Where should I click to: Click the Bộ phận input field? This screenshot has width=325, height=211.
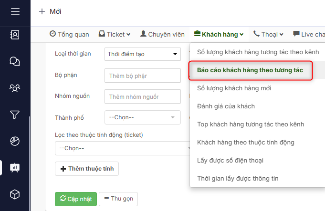pos(142,76)
